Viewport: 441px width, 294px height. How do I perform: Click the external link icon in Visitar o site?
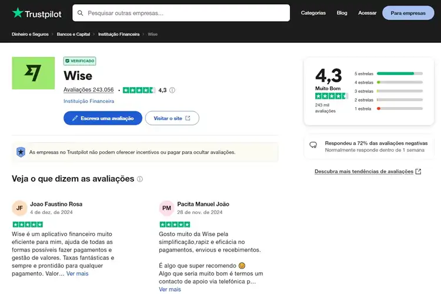pyautogui.click(x=188, y=118)
